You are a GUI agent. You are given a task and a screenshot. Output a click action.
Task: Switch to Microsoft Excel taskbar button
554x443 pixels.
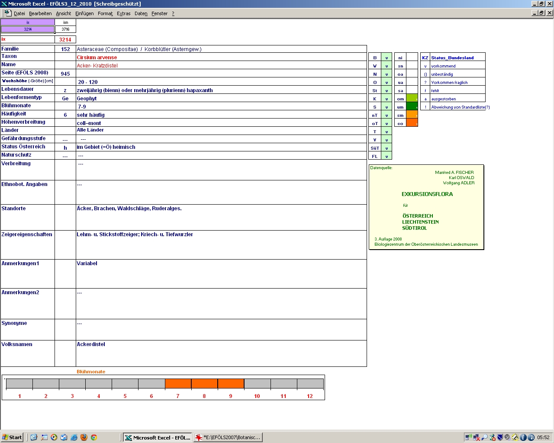(x=158, y=437)
